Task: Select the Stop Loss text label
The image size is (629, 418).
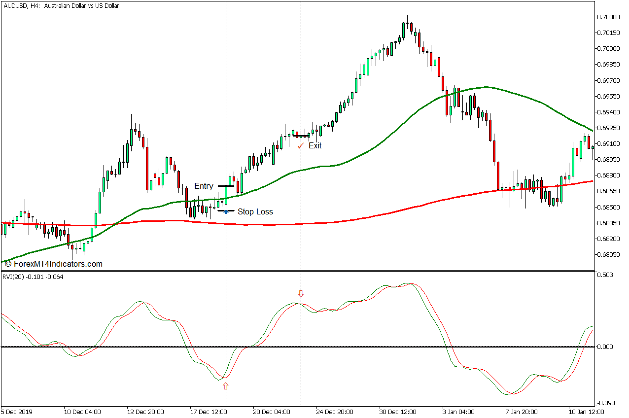Action: click(x=255, y=212)
